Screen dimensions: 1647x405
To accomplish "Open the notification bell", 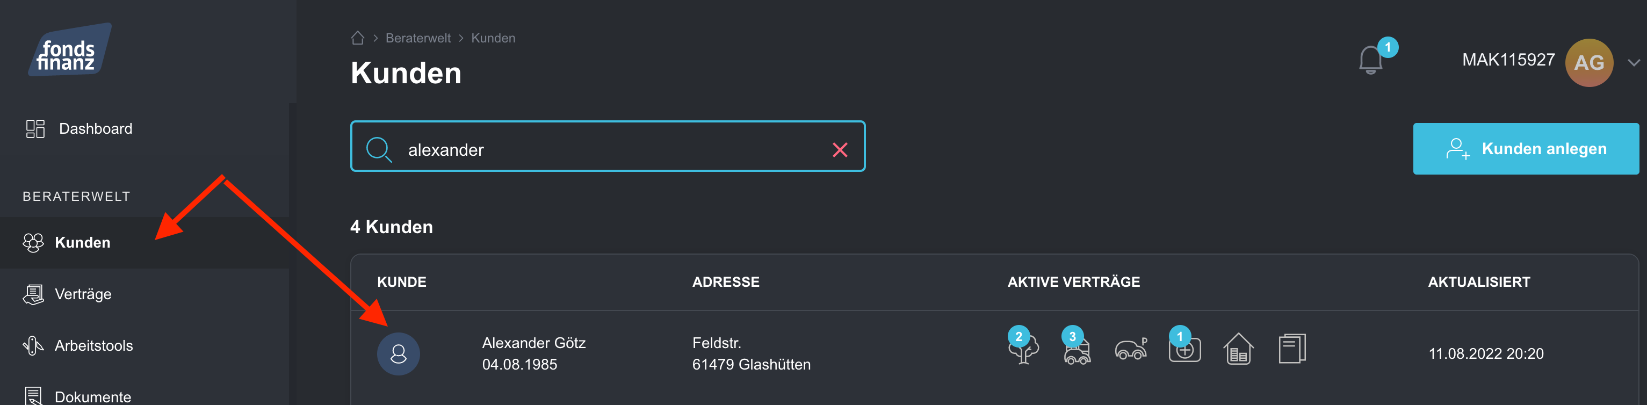I will tap(1370, 60).
